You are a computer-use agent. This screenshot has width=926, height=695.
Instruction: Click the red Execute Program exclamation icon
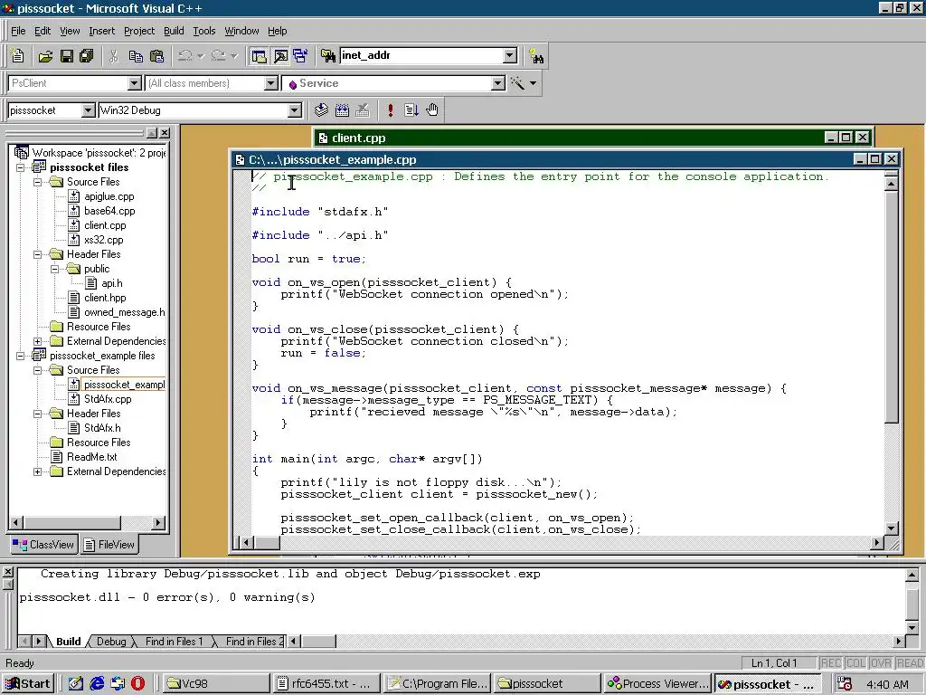[391, 109]
